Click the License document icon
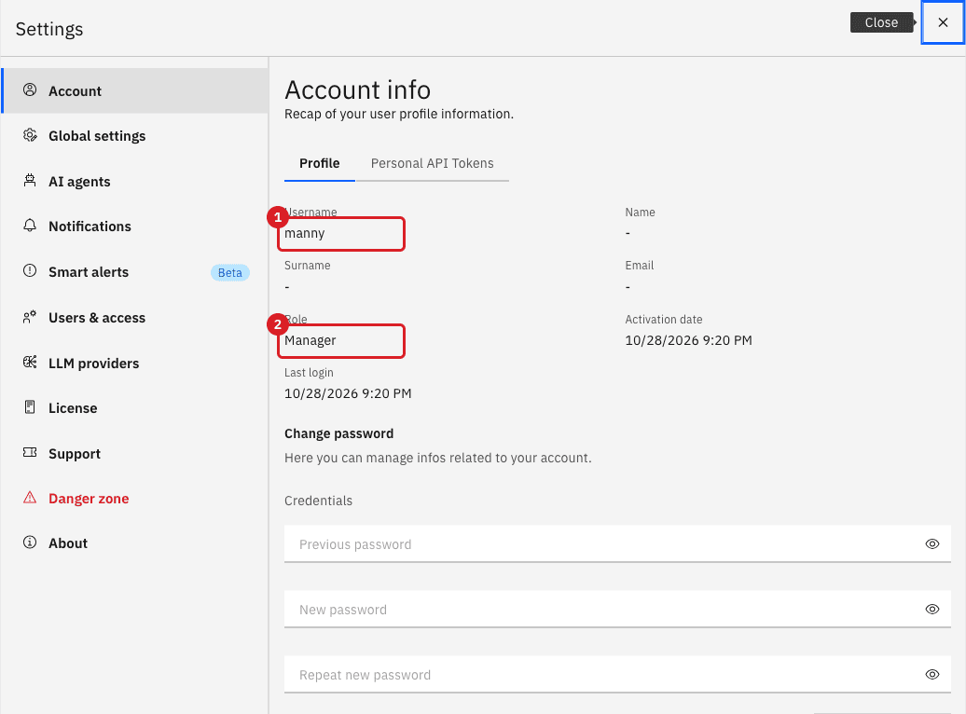Viewport: 966px width, 714px height. click(30, 407)
